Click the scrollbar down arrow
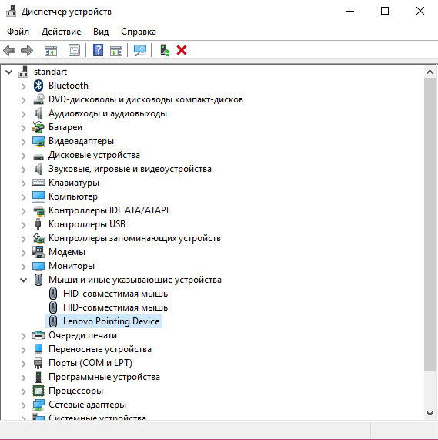The height and width of the screenshot is (440, 438). [x=430, y=413]
